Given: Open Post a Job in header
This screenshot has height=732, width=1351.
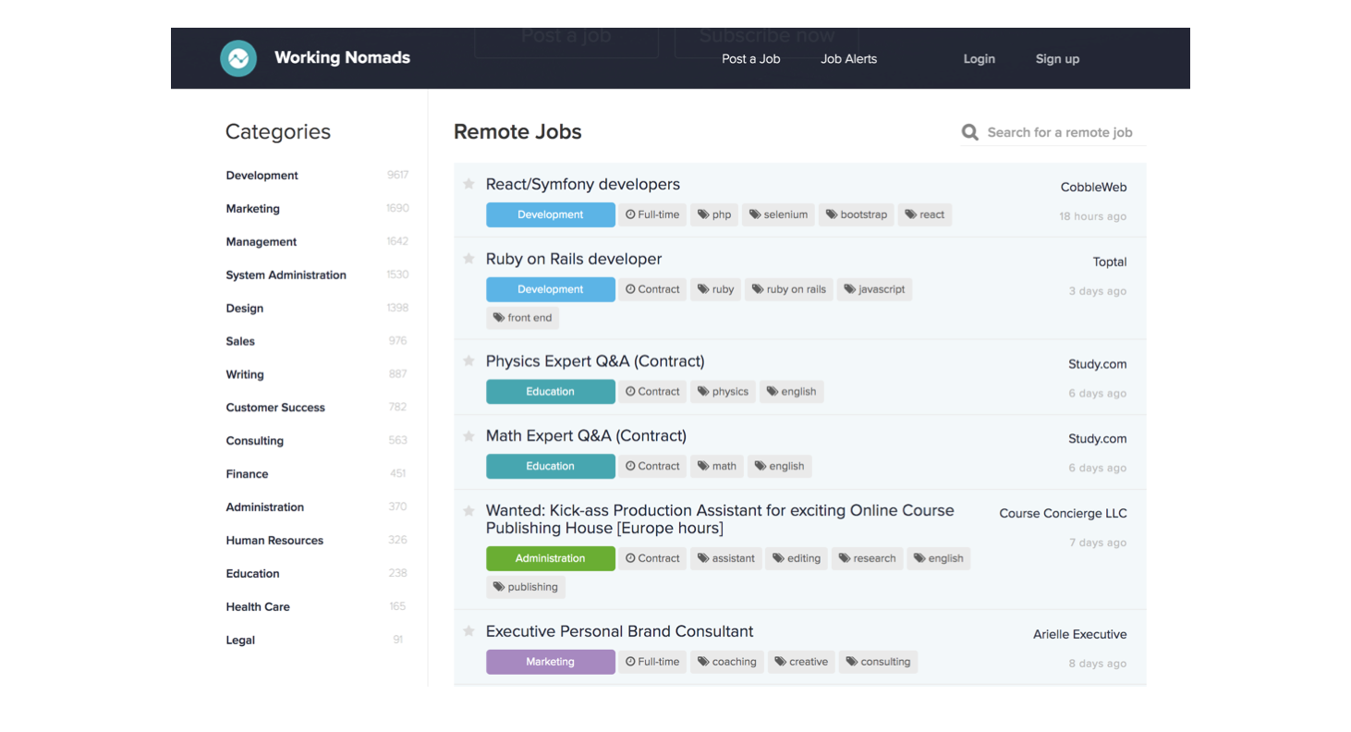Looking at the screenshot, I should [x=750, y=58].
